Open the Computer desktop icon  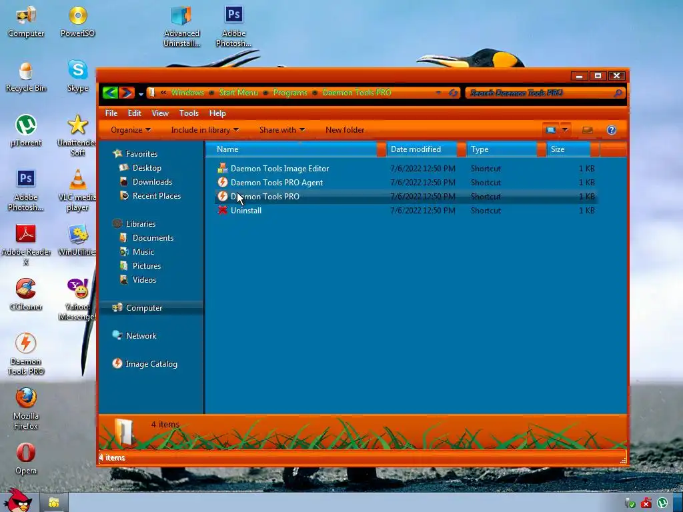pos(26,22)
